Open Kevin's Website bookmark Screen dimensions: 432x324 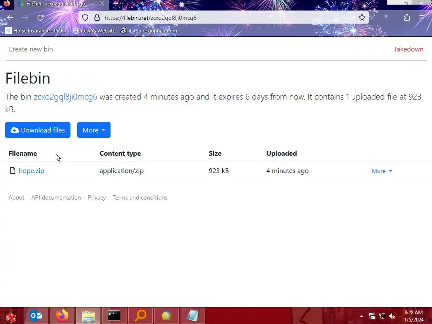pyautogui.click(x=94, y=30)
